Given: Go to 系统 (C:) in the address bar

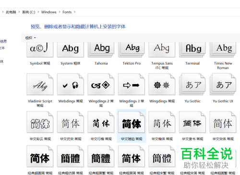Looking at the screenshot, I should [x=29, y=12].
